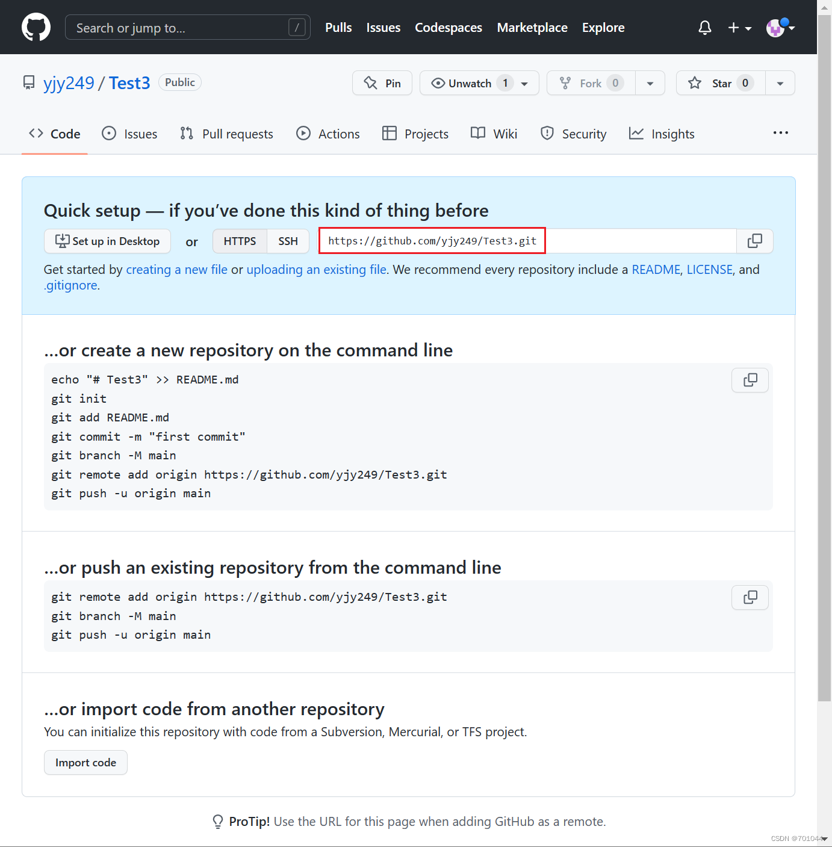The height and width of the screenshot is (847, 832).
Task: Open Codespaces in the top navigation
Action: click(449, 28)
